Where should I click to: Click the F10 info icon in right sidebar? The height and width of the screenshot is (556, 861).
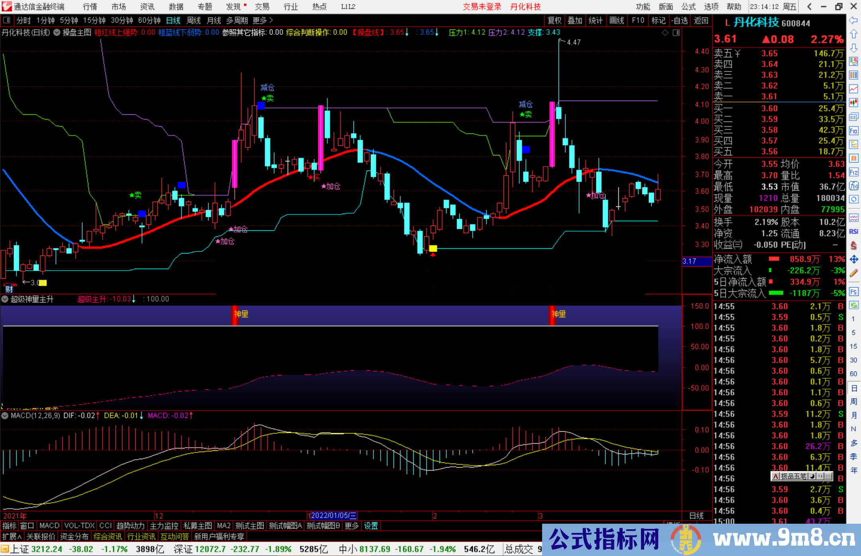[853, 131]
